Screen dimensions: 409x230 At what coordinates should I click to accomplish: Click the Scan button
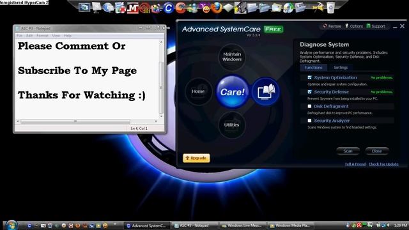pyautogui.click(x=348, y=151)
